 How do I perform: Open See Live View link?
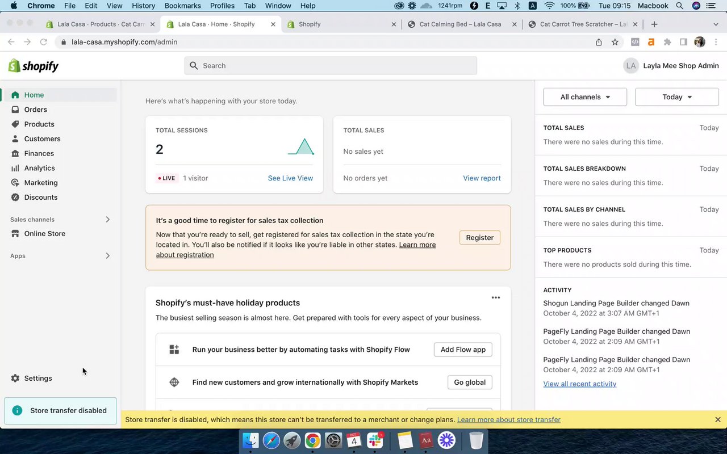[x=290, y=178]
